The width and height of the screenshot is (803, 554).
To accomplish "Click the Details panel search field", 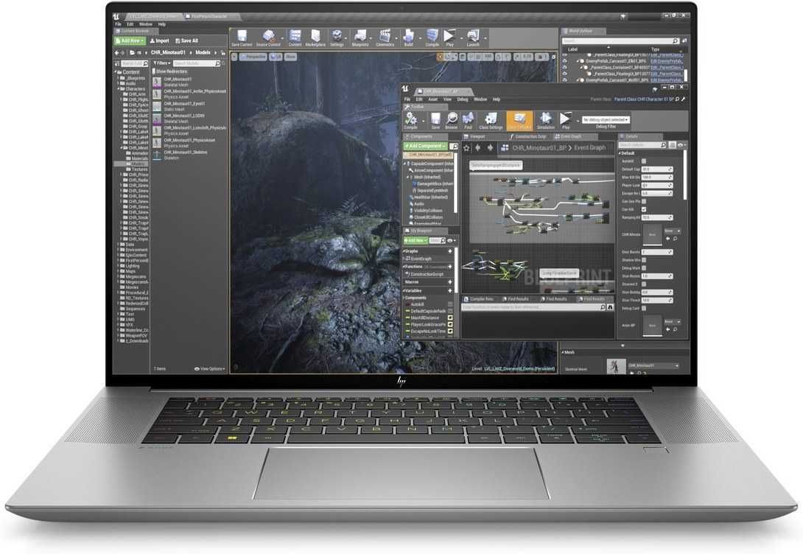I will (x=642, y=145).
